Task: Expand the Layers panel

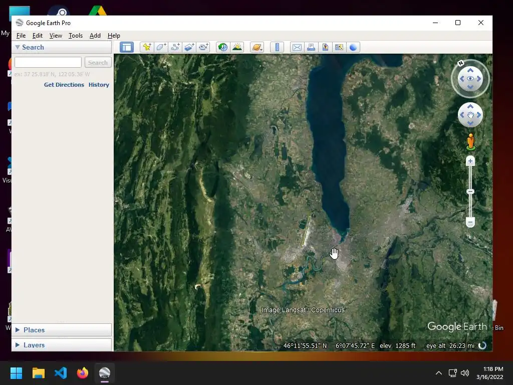Action: [18, 345]
